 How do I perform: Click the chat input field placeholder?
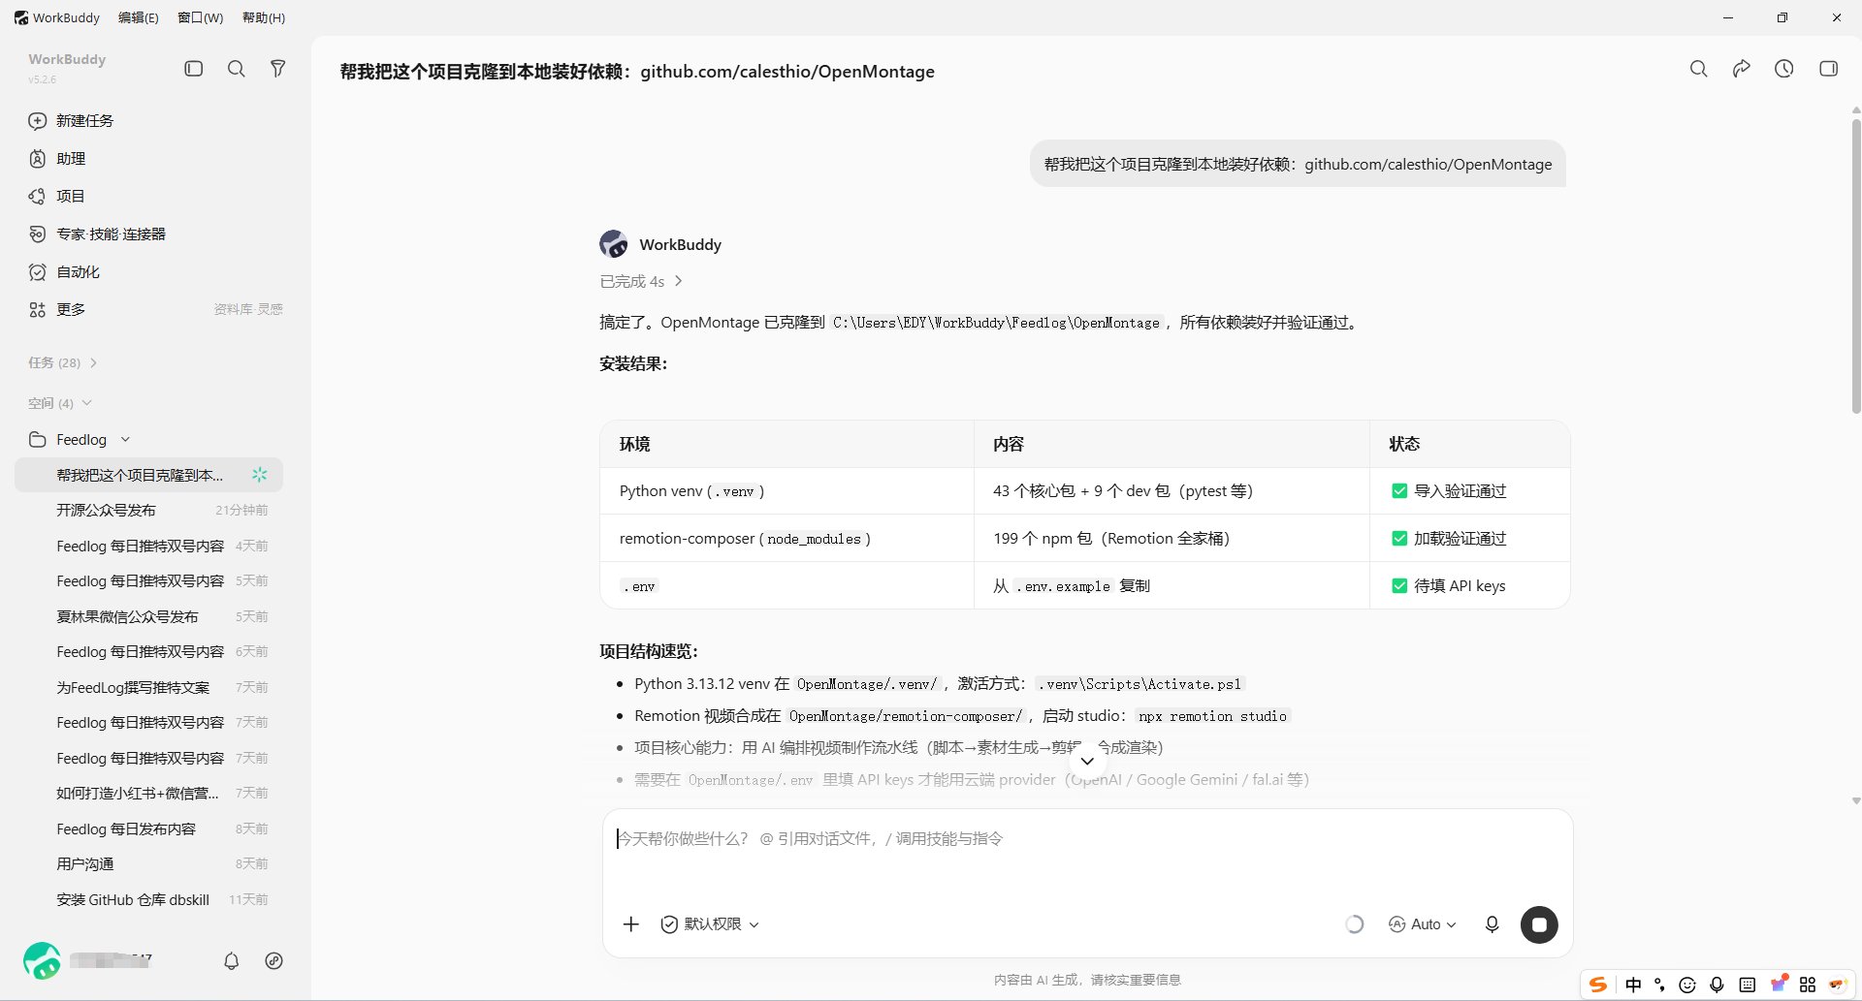coord(810,838)
